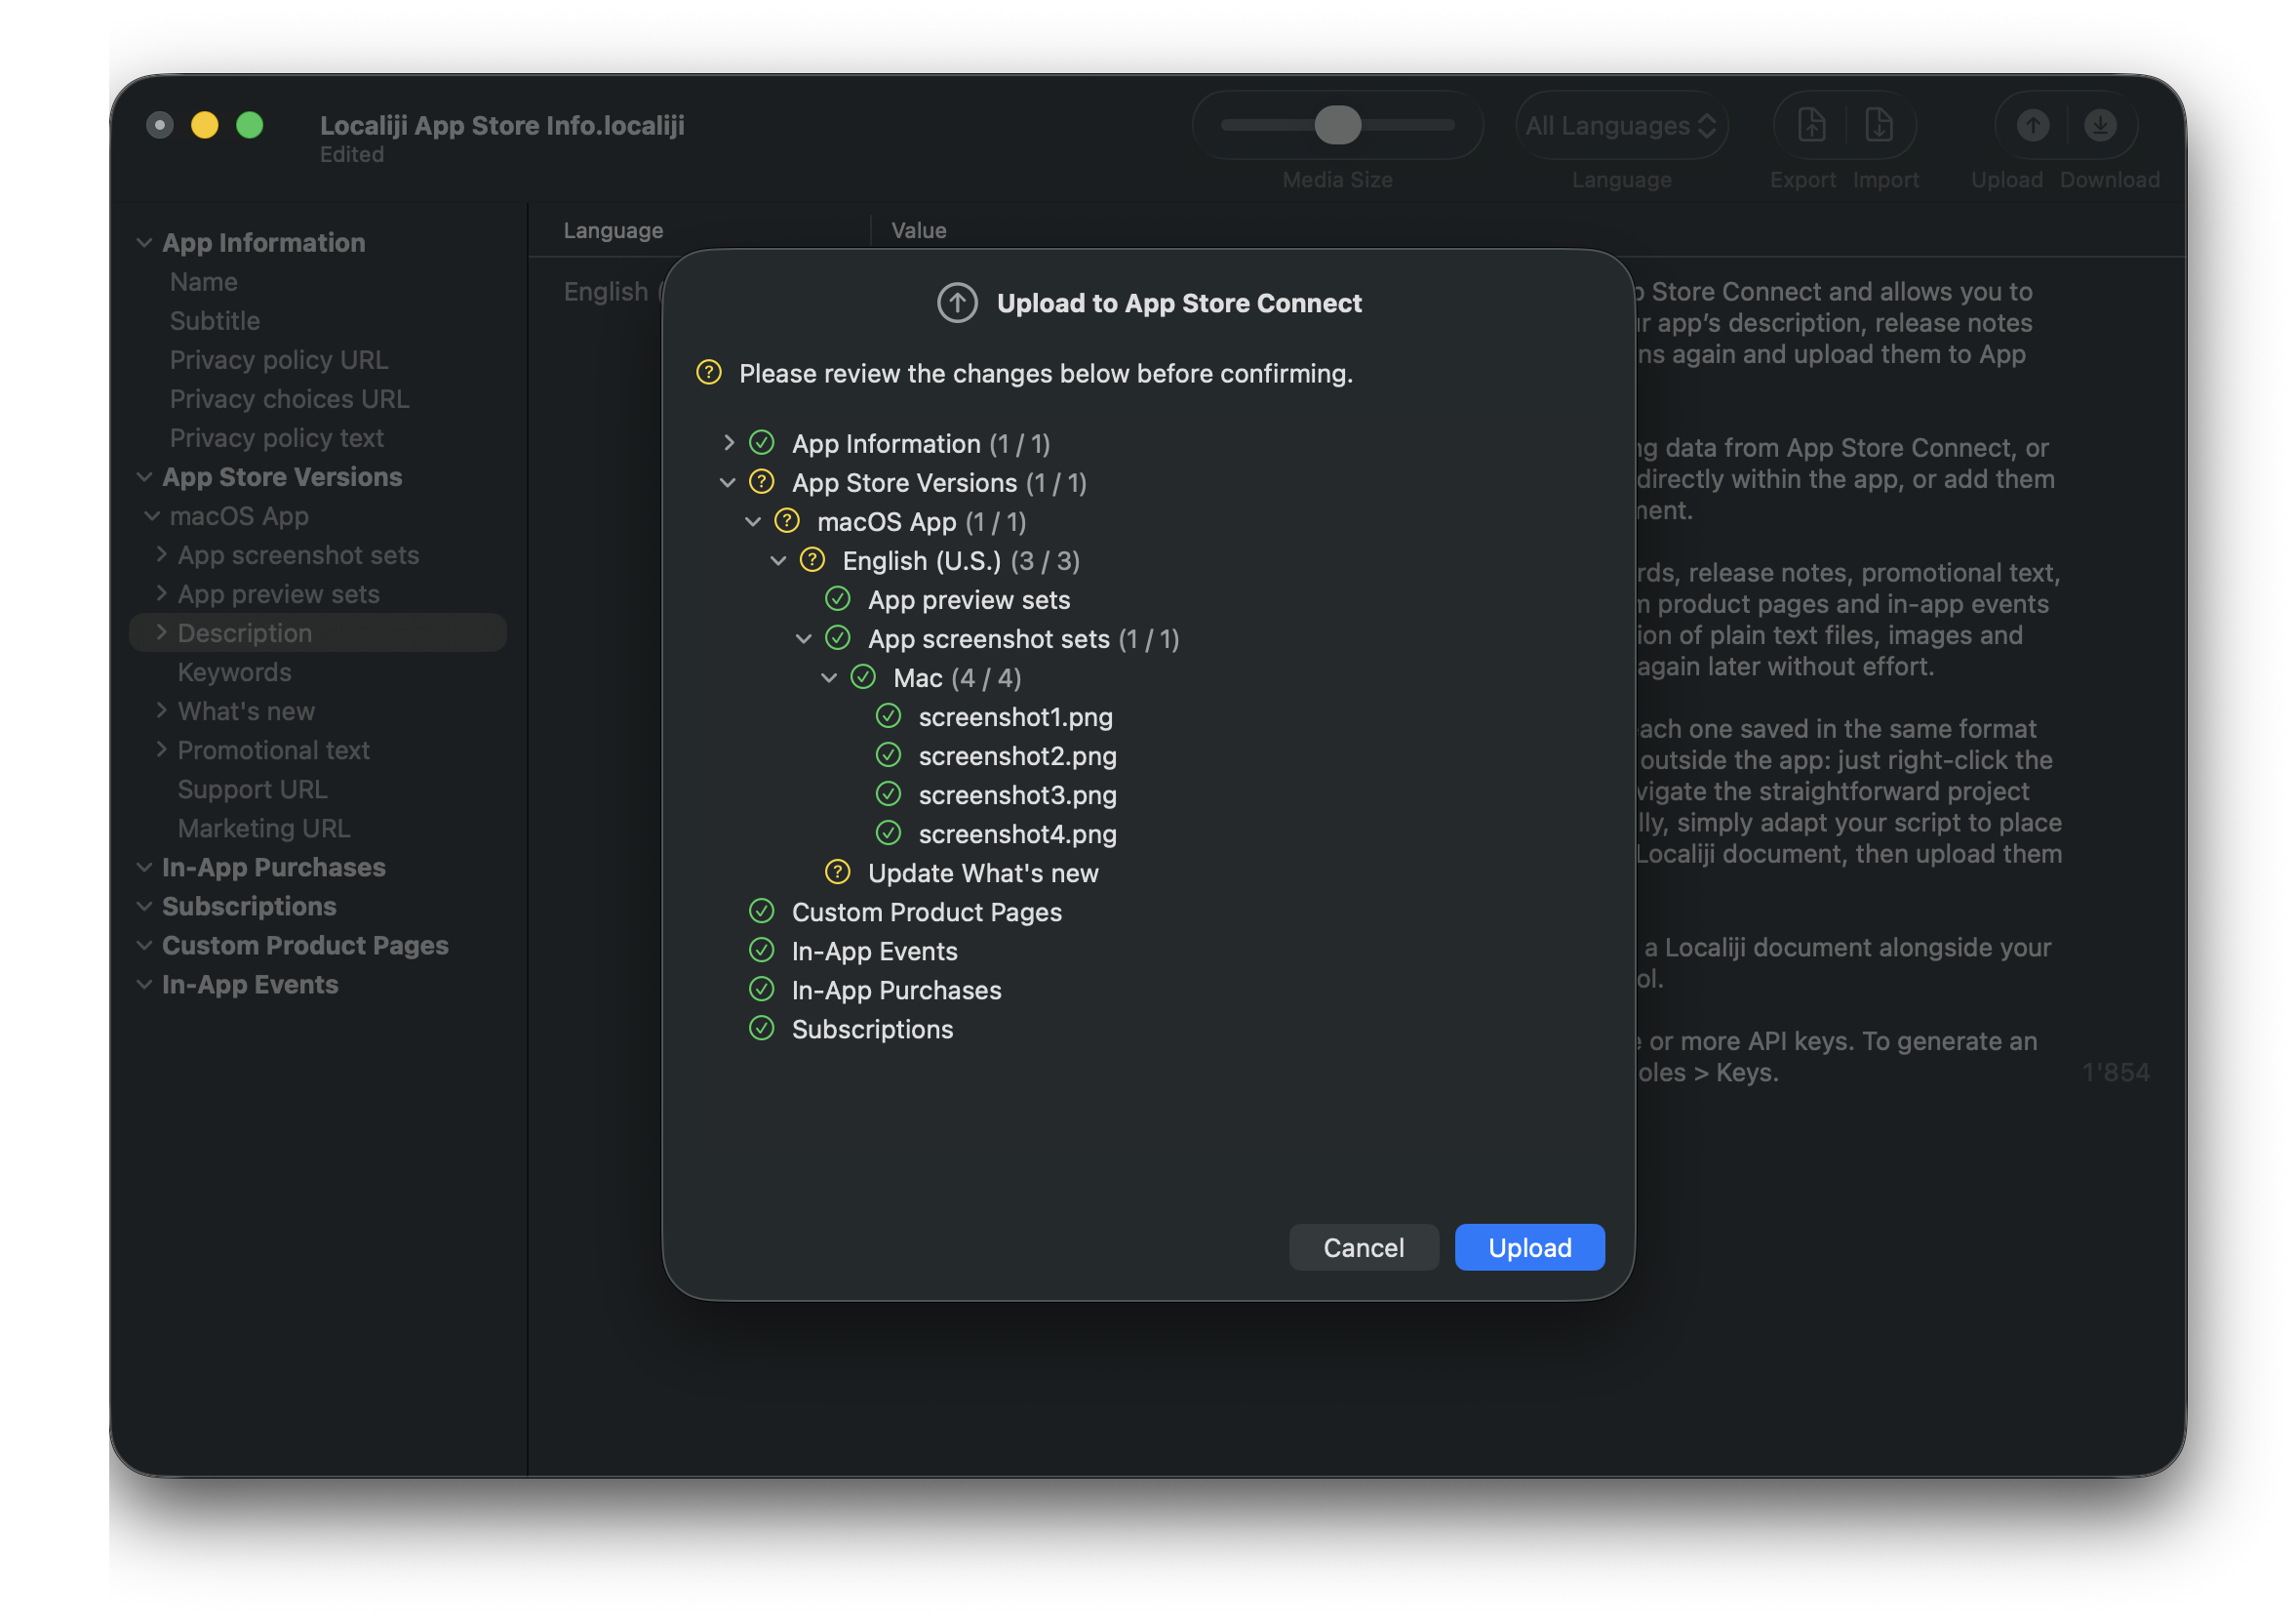Click the Import toolbar icon
The height and width of the screenshot is (1622, 2296).
(x=1878, y=125)
